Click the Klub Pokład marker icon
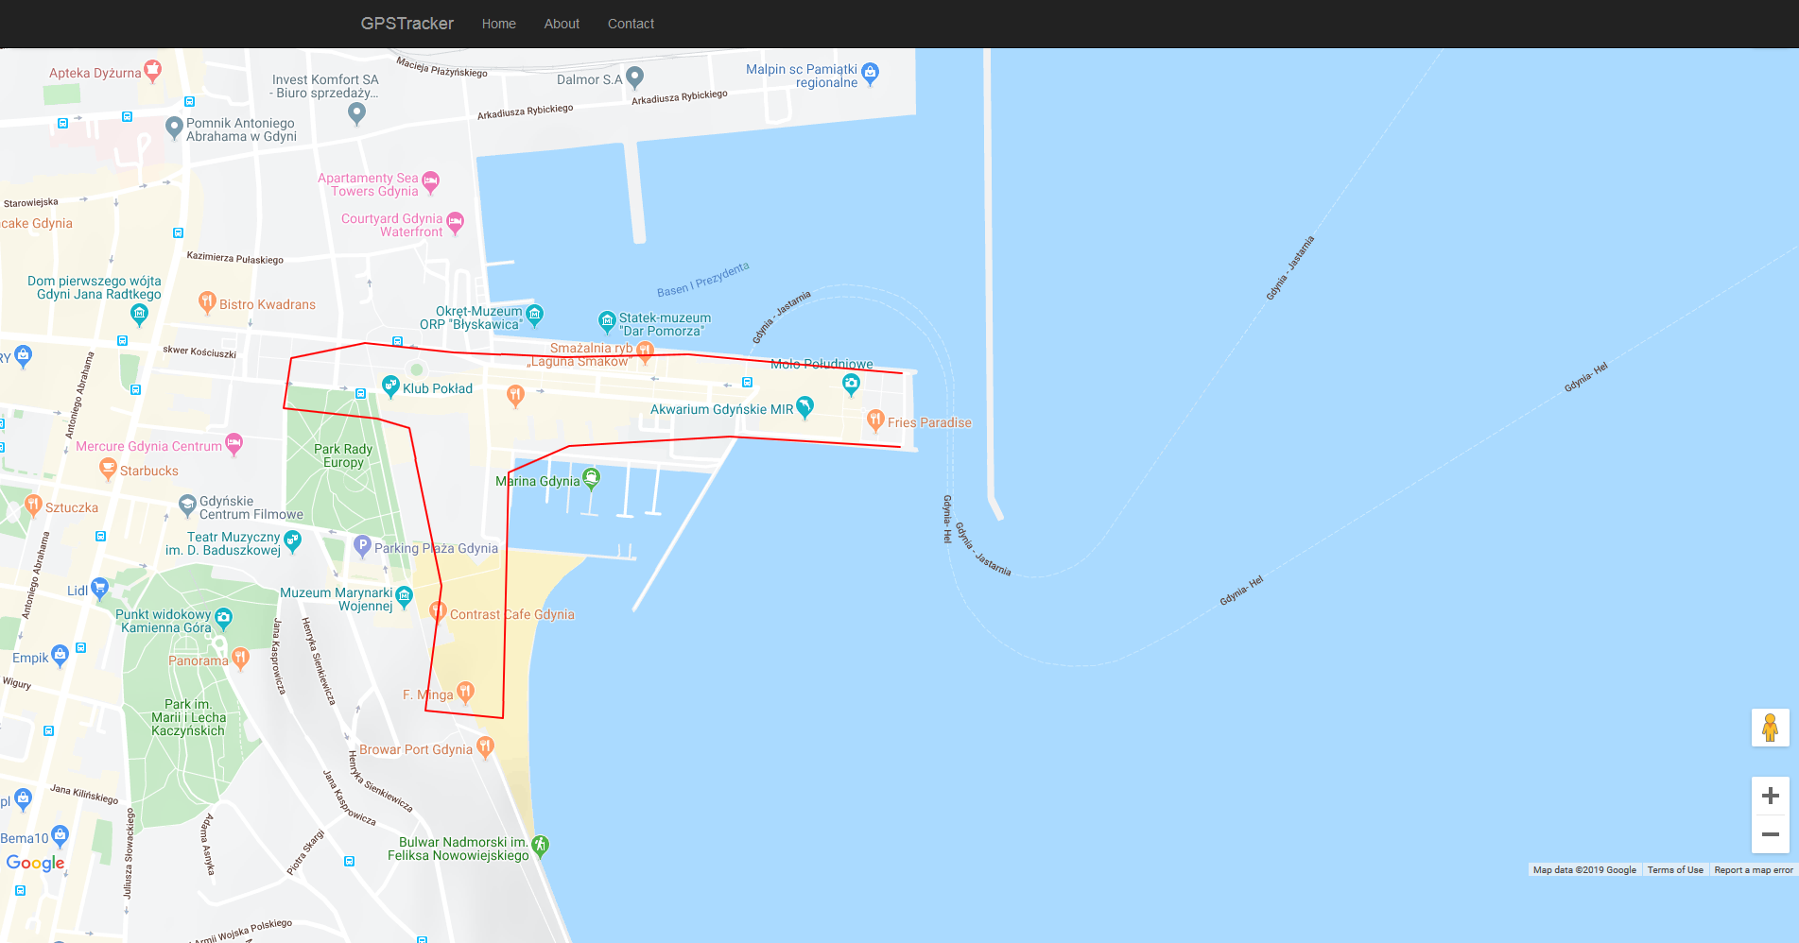 (390, 386)
